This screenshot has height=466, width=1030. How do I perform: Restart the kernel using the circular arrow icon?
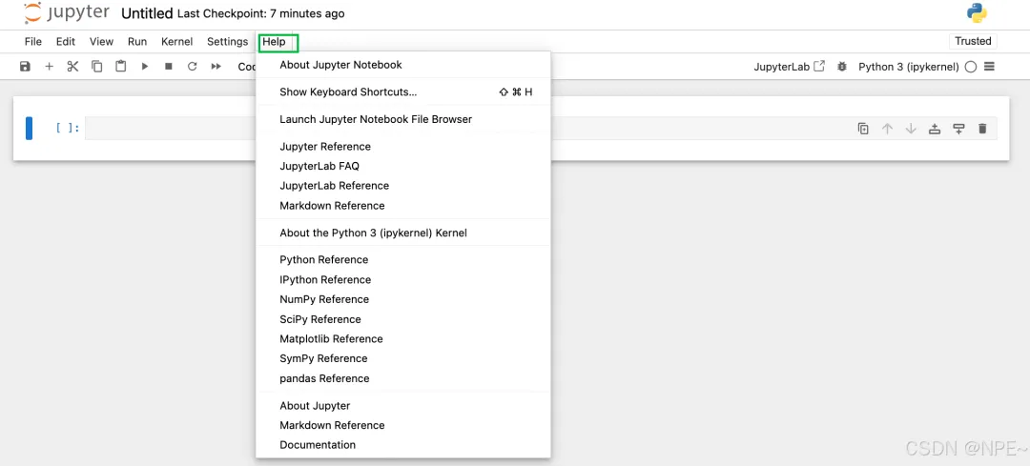click(192, 67)
